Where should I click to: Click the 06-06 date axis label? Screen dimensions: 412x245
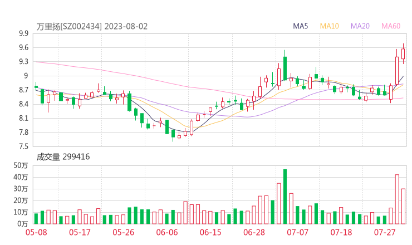click(167, 232)
